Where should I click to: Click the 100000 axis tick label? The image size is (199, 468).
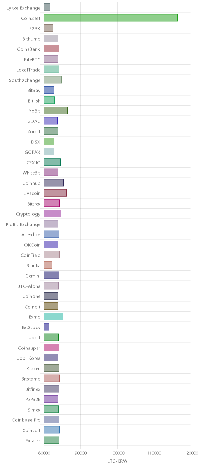[117, 453]
